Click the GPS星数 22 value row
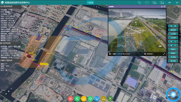Viewport: 181px width, 102px height. click(7, 10)
